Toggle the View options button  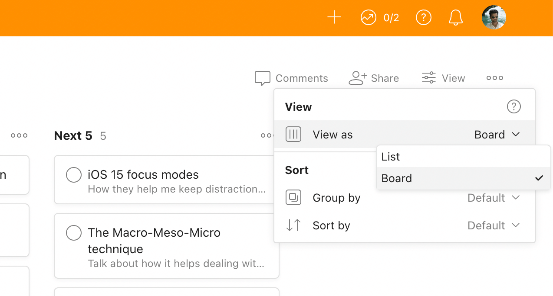point(443,78)
